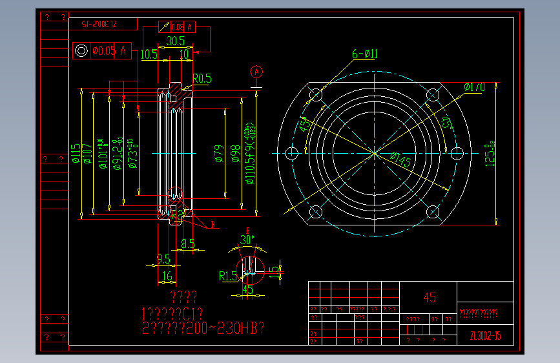Select the 10.5 dimension text

coord(149,54)
